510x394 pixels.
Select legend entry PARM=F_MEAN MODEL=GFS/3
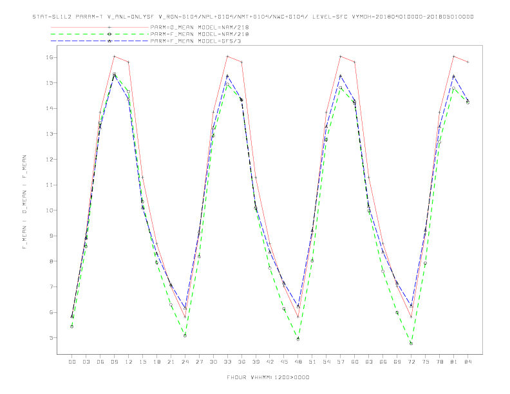(196, 41)
